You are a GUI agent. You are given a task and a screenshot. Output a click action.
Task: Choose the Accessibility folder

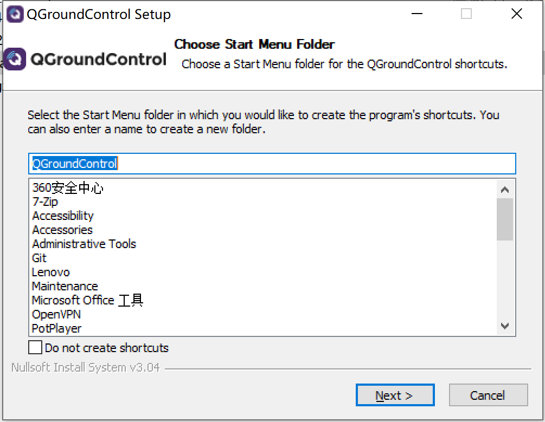[x=63, y=216]
